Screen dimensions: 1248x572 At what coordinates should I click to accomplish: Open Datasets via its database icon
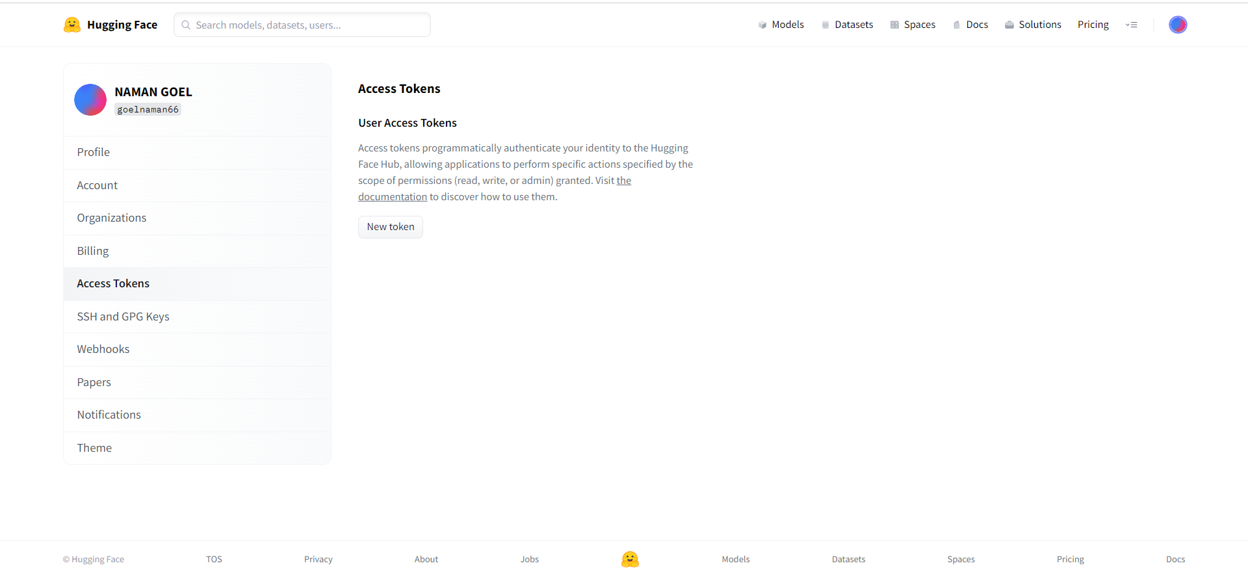pos(825,25)
